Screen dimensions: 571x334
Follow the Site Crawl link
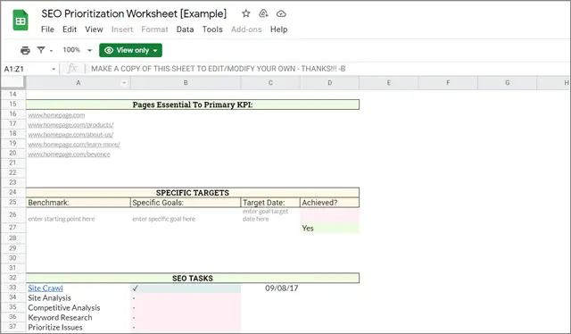click(x=46, y=288)
